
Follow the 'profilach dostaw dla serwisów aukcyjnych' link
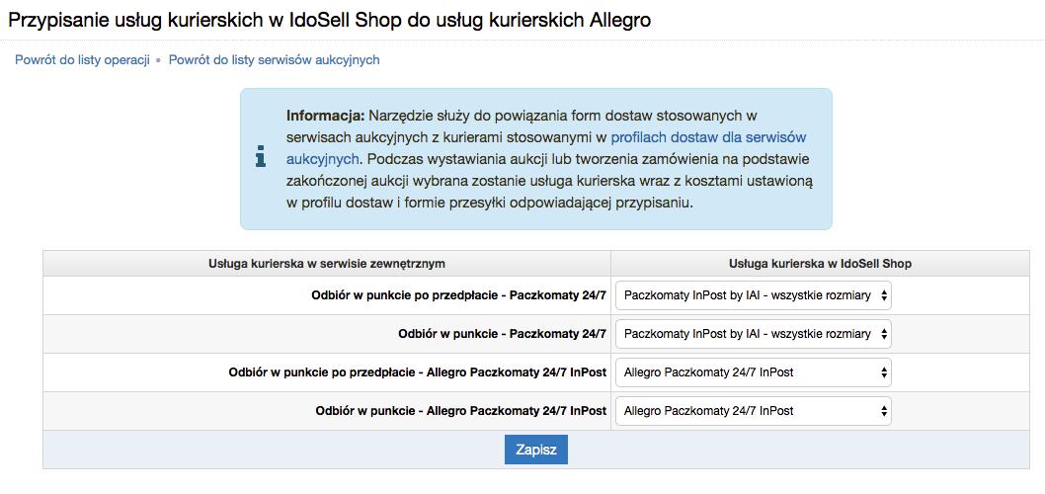point(546,148)
